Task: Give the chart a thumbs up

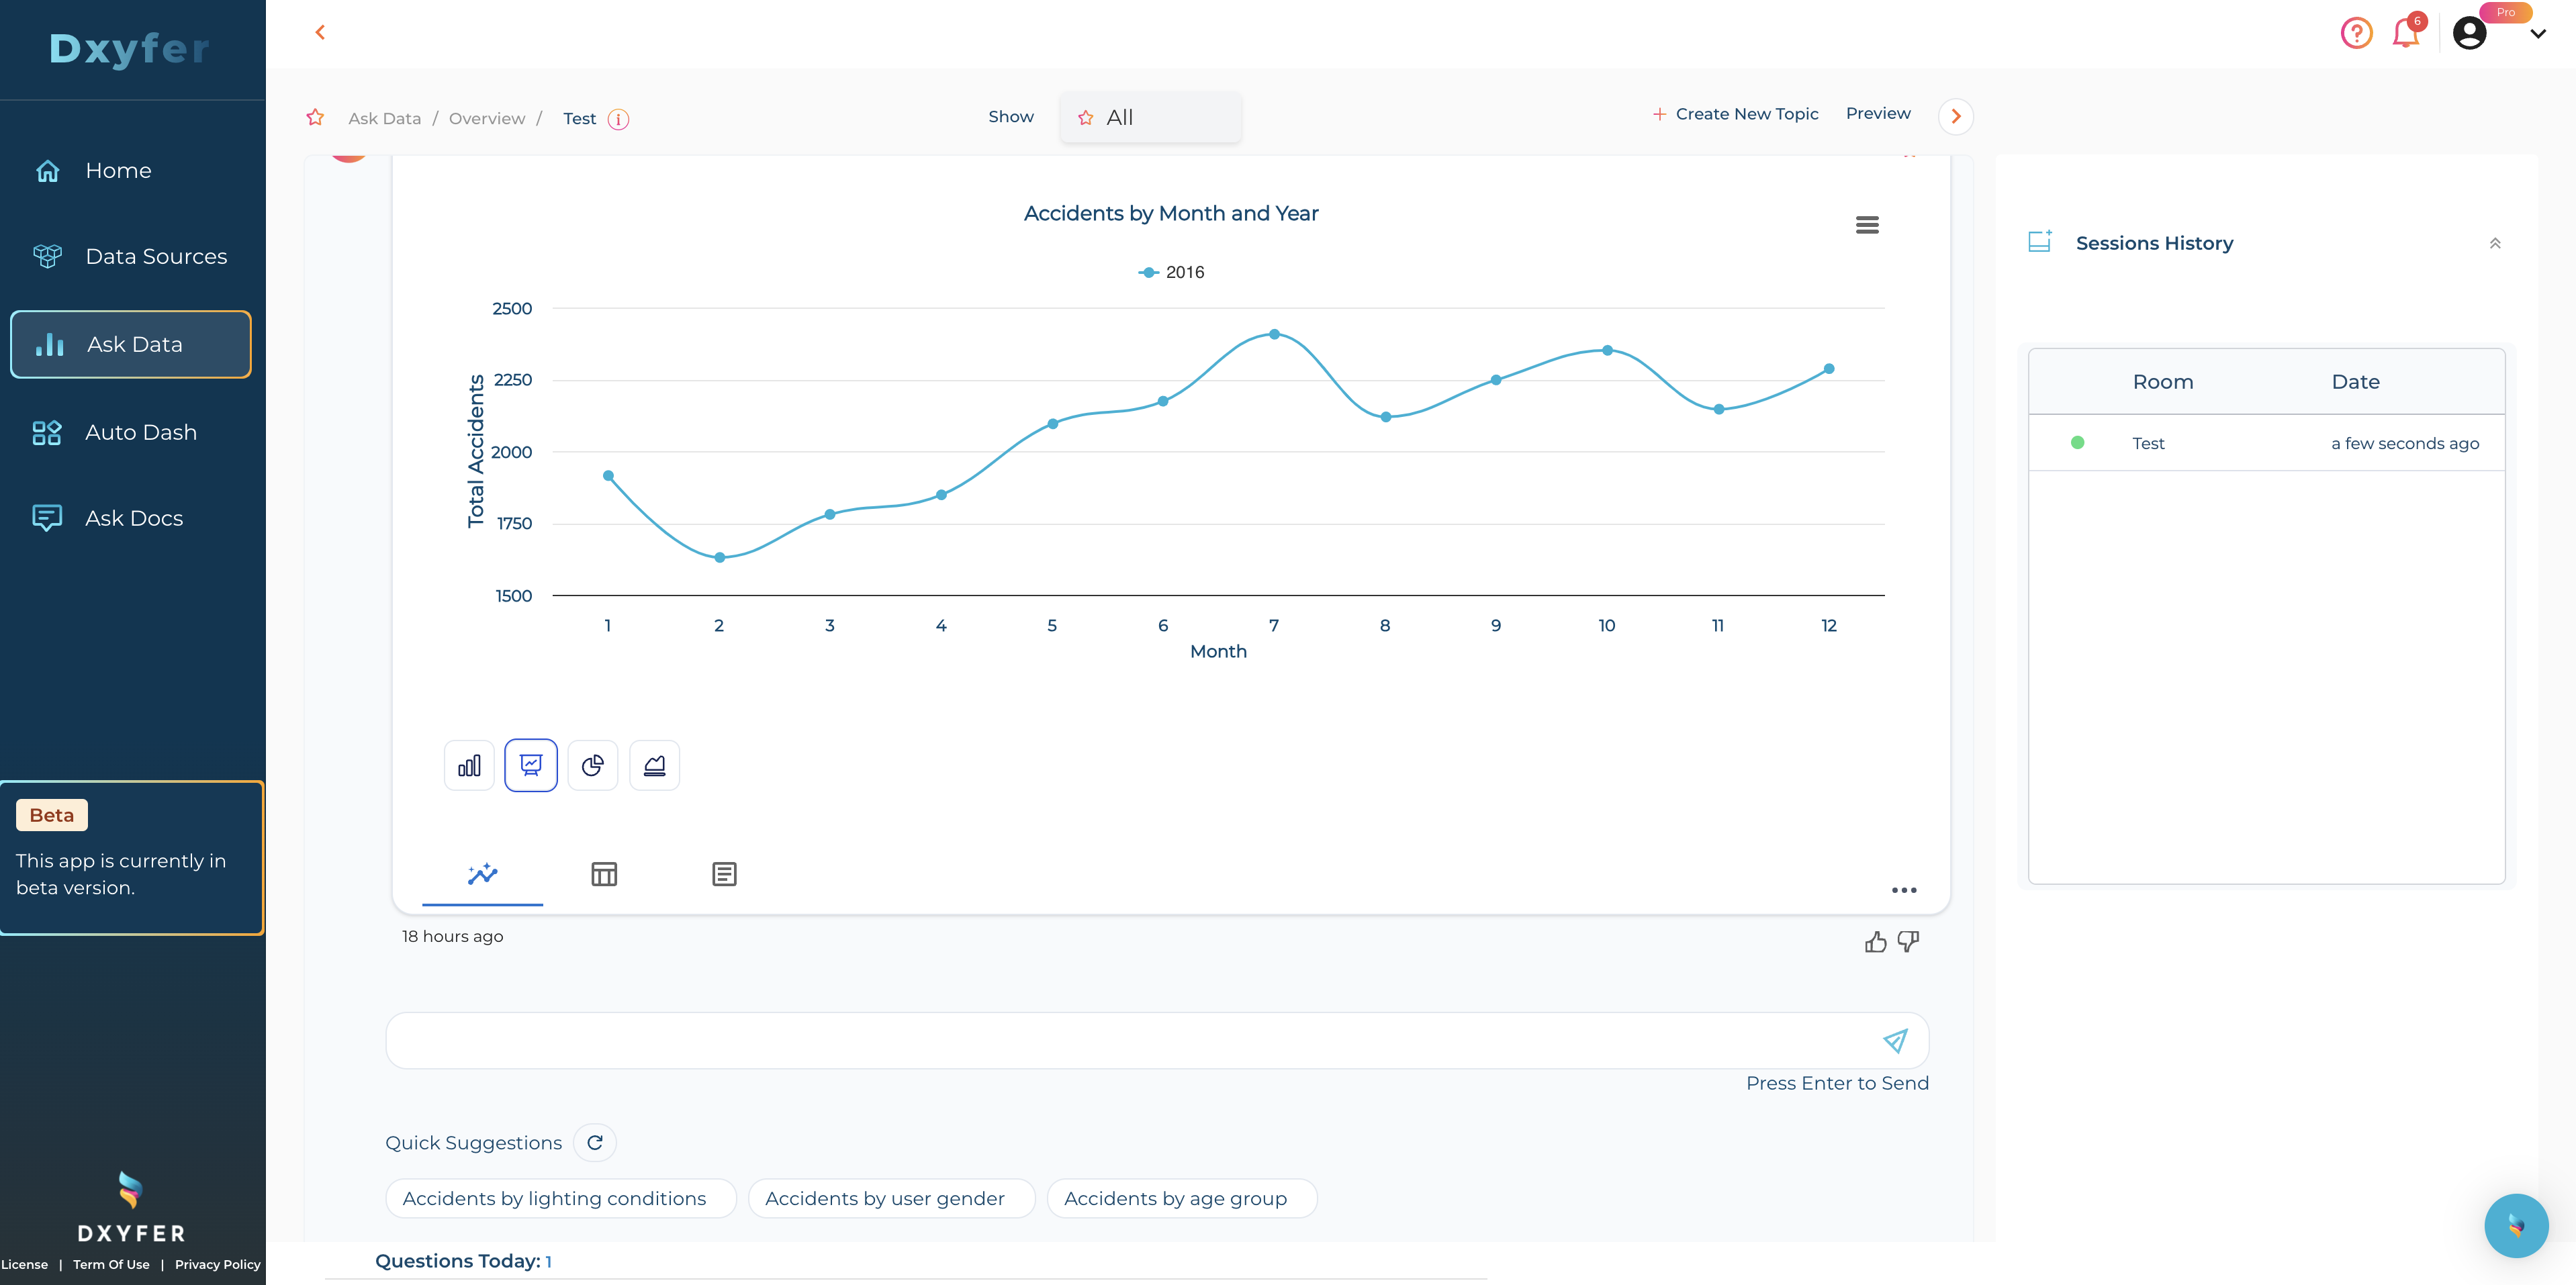Action: point(1876,941)
